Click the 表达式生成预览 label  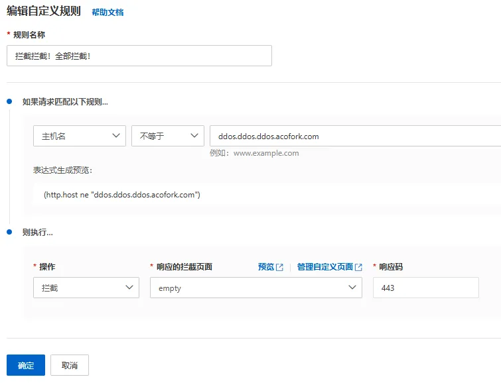(63, 170)
